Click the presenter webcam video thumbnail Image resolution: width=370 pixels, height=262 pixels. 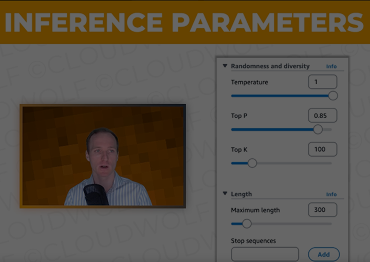click(x=103, y=156)
